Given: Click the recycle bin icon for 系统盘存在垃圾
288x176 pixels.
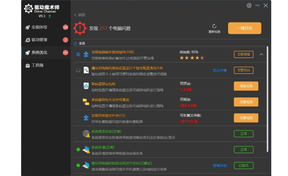Looking at the screenshot, I should pyautogui.click(x=86, y=86).
